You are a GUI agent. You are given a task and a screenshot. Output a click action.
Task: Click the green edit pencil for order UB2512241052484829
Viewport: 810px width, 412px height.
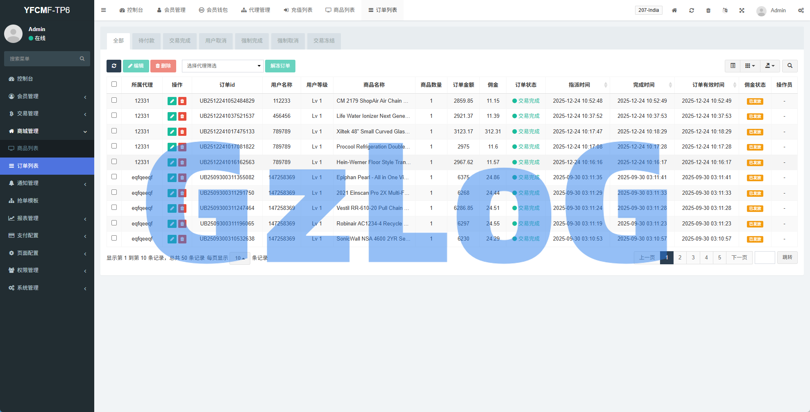pyautogui.click(x=172, y=101)
